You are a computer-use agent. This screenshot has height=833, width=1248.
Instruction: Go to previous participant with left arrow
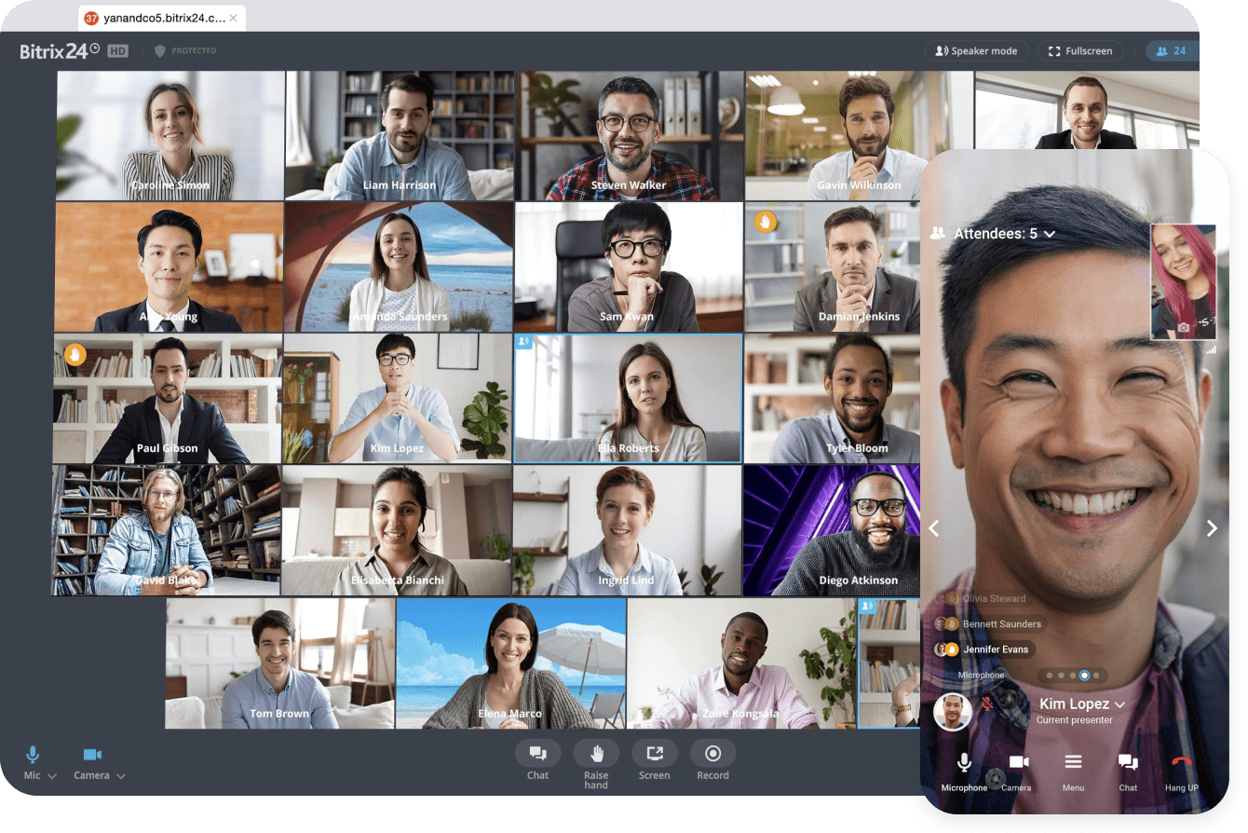(933, 528)
